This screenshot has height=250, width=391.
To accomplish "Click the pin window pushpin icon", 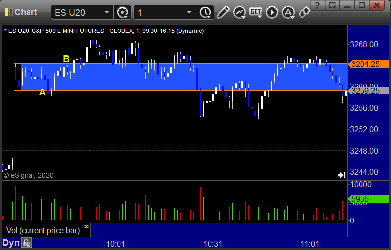I will tap(304, 12).
